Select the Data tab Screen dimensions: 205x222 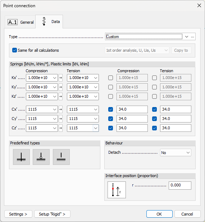point(49,22)
